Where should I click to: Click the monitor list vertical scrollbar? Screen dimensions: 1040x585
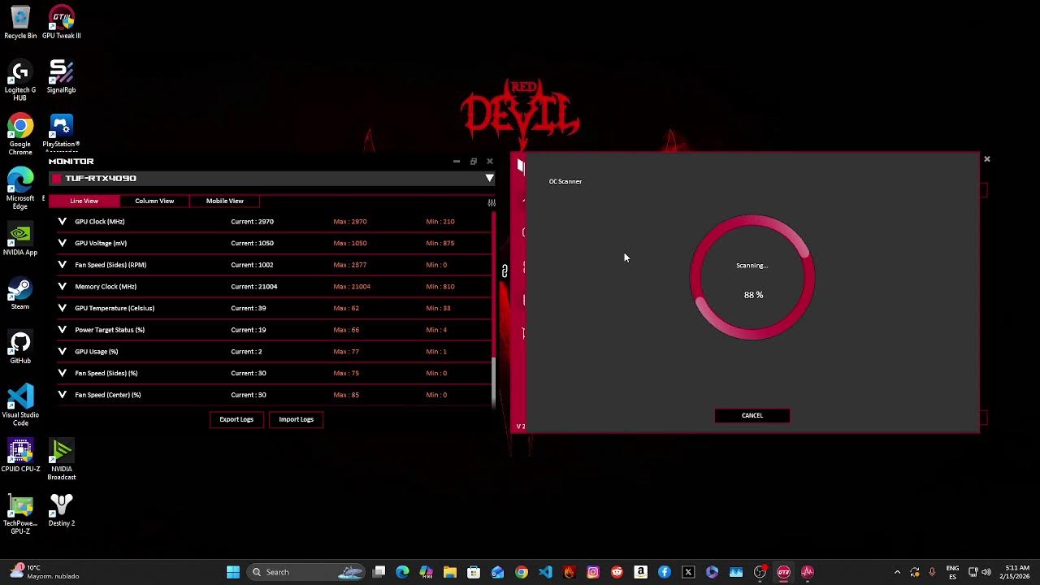[x=493, y=309]
